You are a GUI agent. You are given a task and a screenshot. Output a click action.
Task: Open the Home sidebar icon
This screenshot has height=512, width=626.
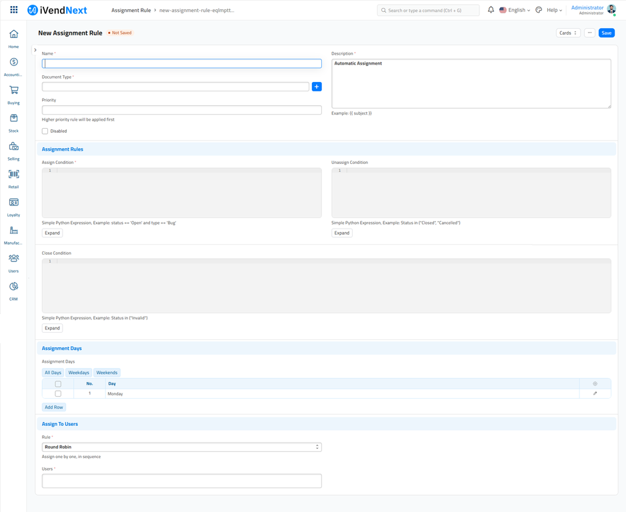[x=13, y=35]
